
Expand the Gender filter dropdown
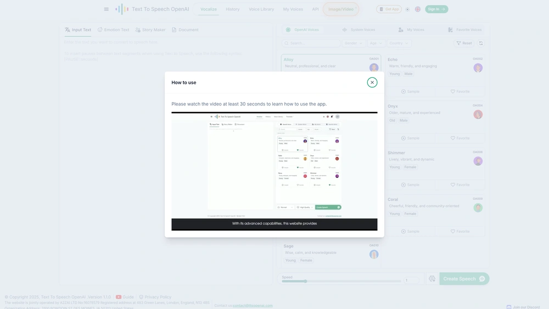click(354, 43)
